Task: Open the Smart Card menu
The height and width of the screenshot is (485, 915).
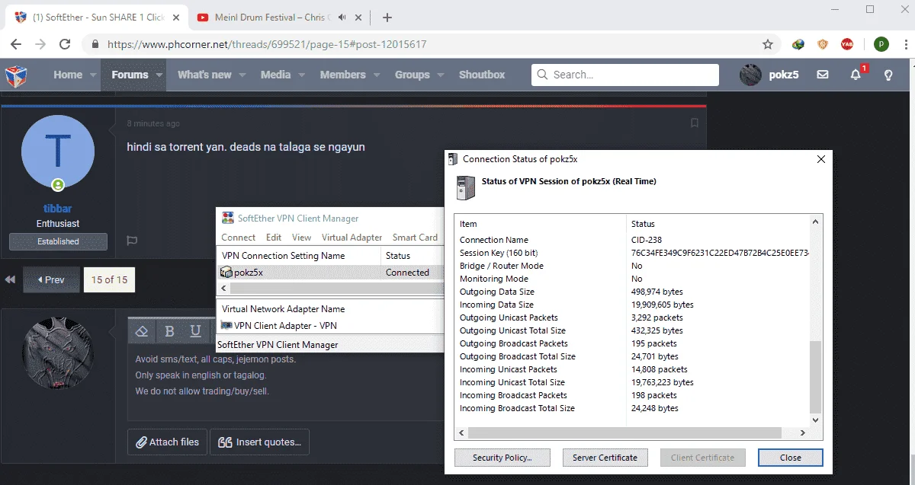Action: click(415, 238)
